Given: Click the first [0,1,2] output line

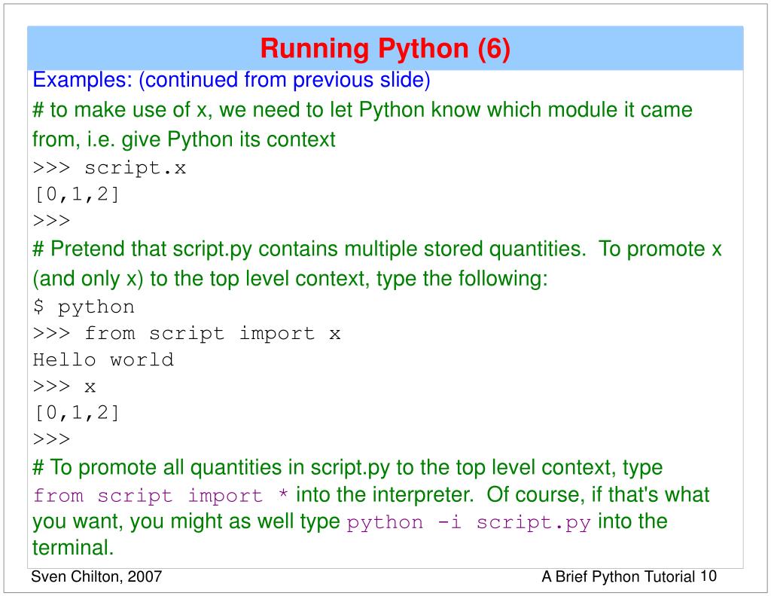Looking at the screenshot, I should tap(76, 194).
